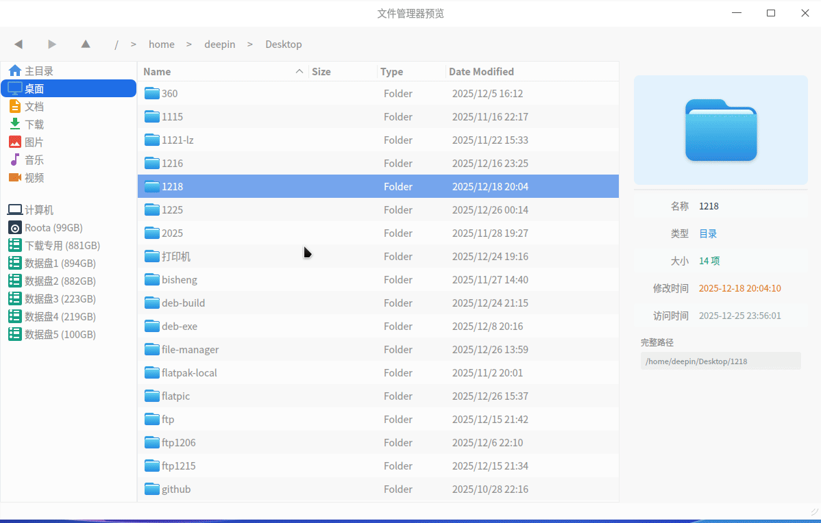The height and width of the screenshot is (523, 821).
Task: Navigate up to the parent directory
Action: click(x=86, y=44)
